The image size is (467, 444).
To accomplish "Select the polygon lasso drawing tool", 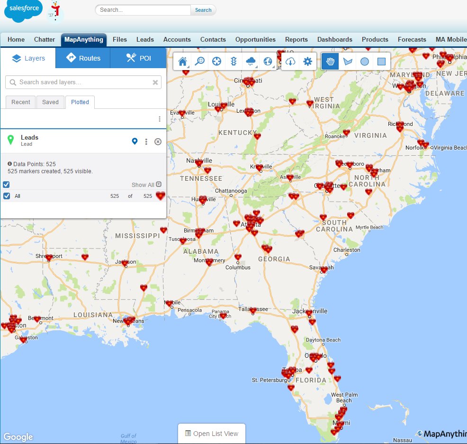I will (348, 62).
